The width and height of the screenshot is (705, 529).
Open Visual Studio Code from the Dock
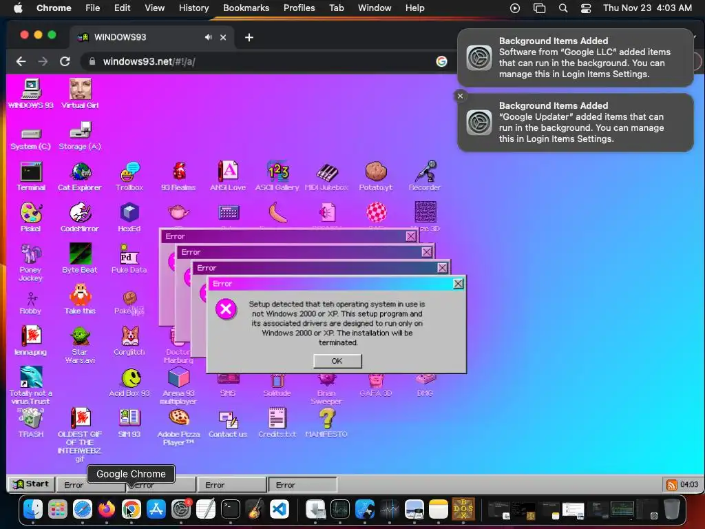pos(280,509)
